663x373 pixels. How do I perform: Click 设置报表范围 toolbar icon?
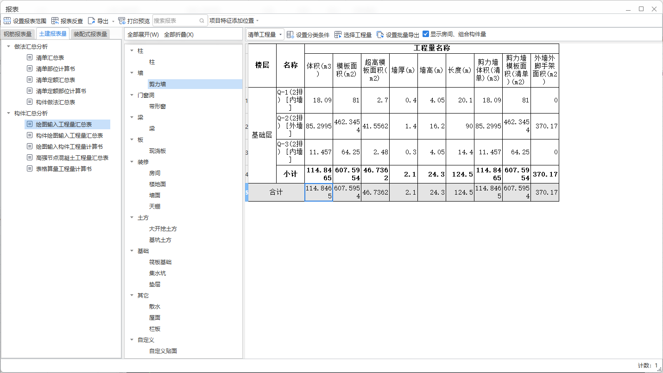point(7,21)
